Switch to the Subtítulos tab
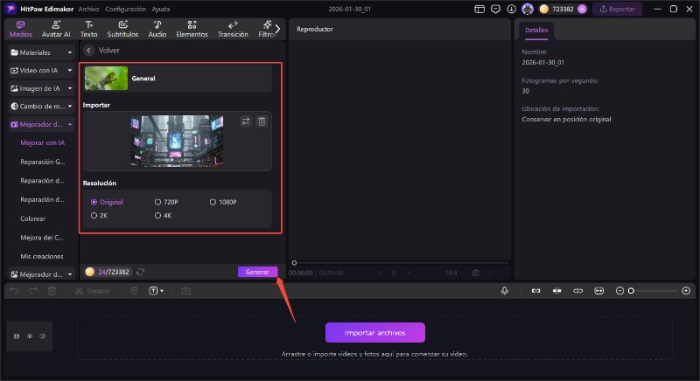This screenshot has height=381, width=700. point(122,29)
